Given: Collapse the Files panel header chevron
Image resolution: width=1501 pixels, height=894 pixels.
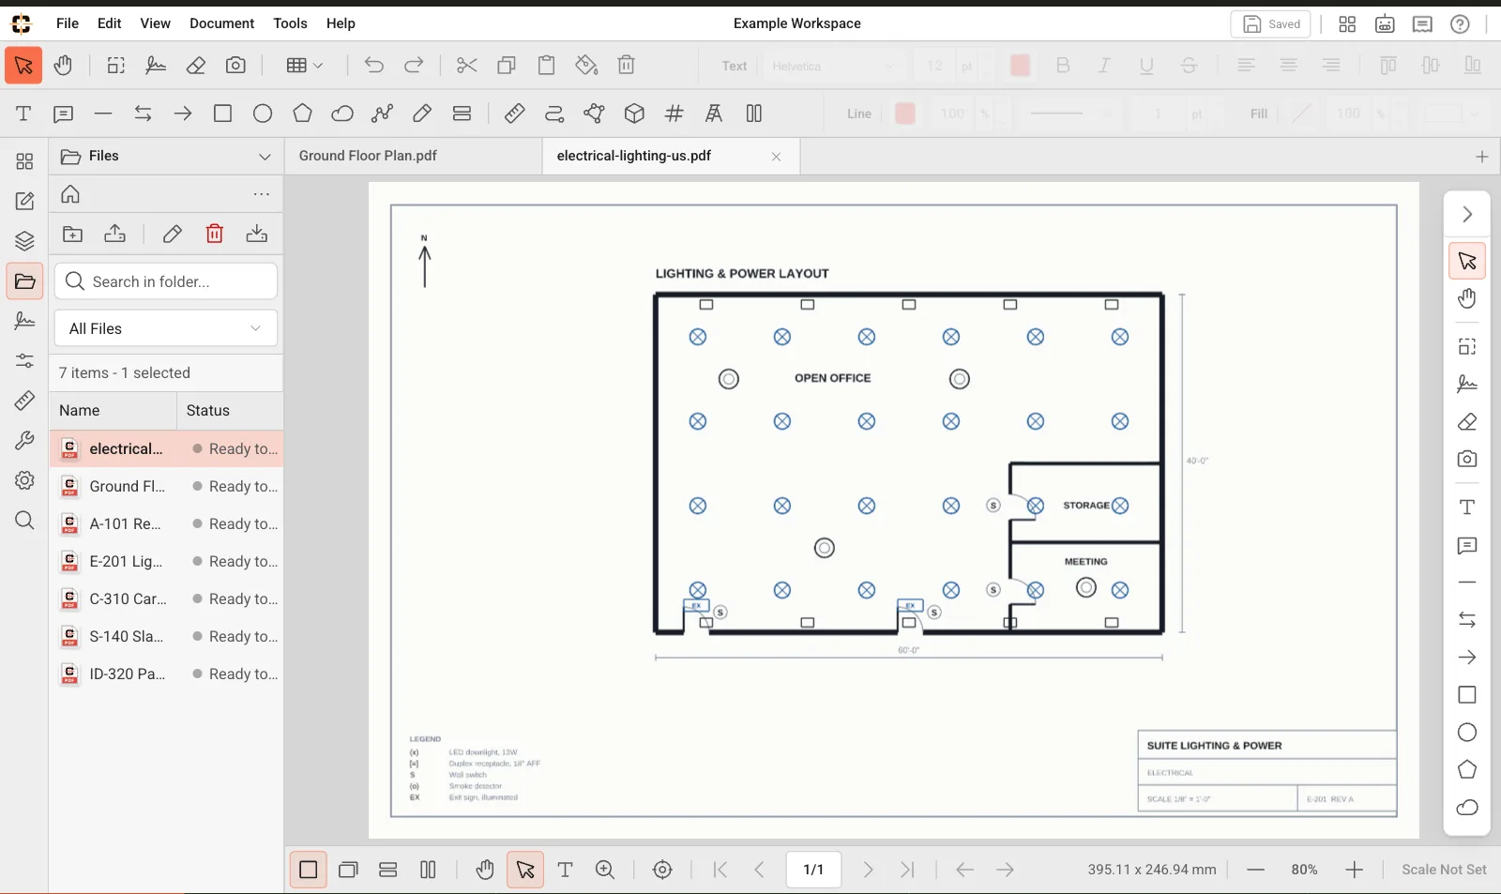Looking at the screenshot, I should click(265, 157).
